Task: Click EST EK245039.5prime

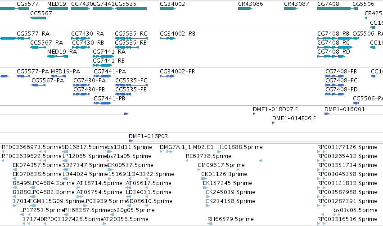Action: point(208,197)
